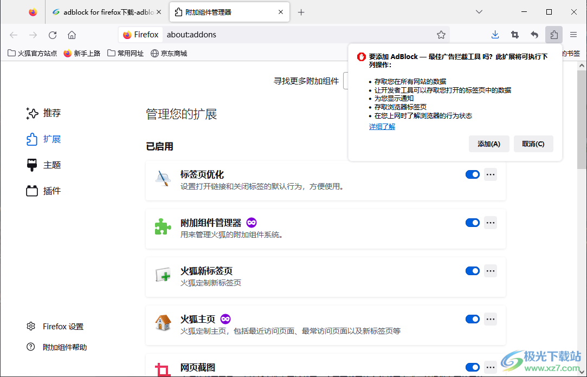587x377 pixels.
Task: Click the 火狐主页 house icon
Action: (163, 323)
